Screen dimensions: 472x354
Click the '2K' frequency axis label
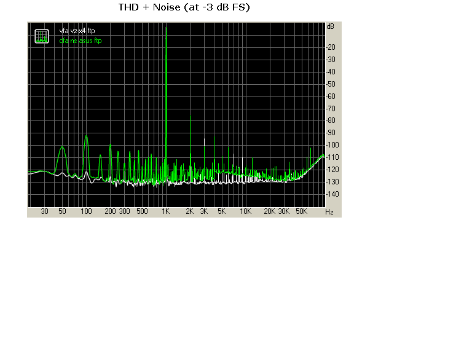click(190, 211)
